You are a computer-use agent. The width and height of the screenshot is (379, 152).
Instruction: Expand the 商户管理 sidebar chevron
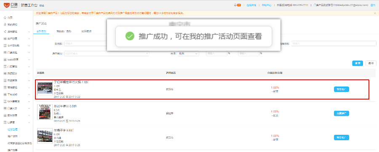[x=29, y=39]
